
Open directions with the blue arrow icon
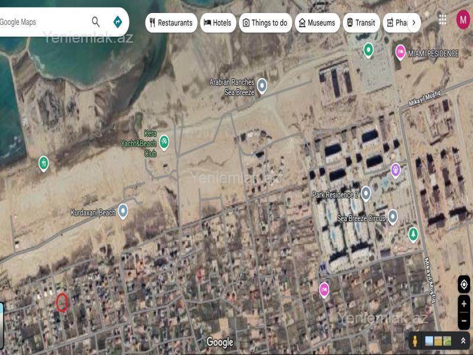tap(118, 22)
